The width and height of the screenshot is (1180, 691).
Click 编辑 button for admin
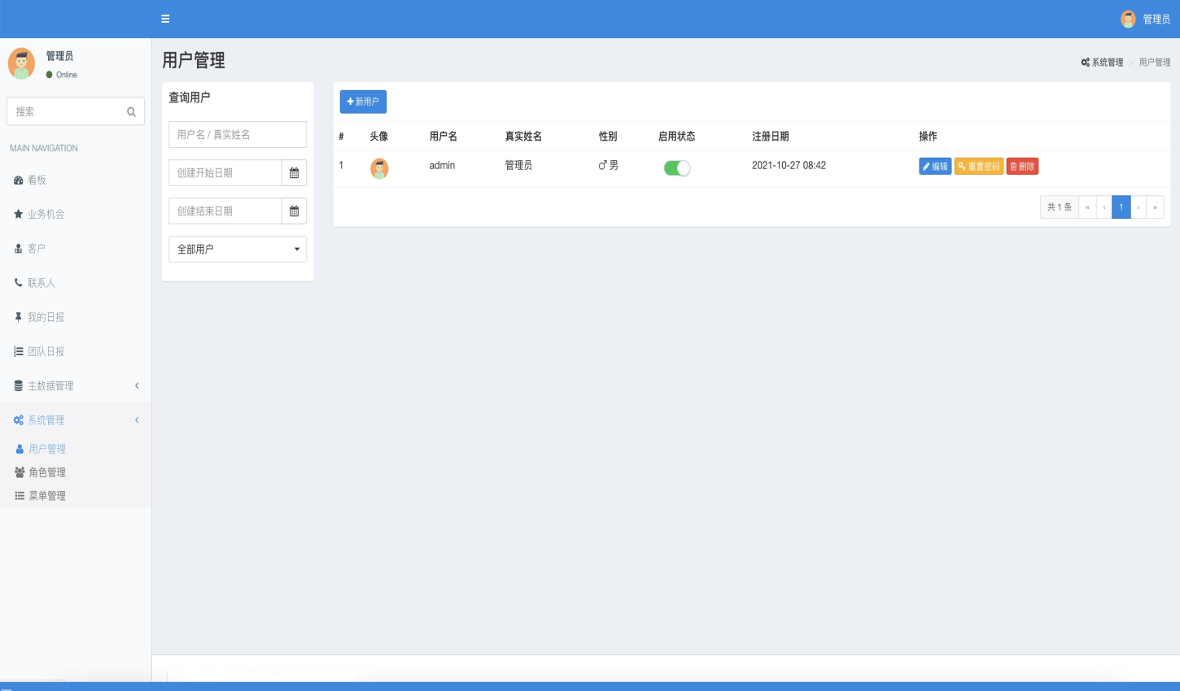point(935,166)
